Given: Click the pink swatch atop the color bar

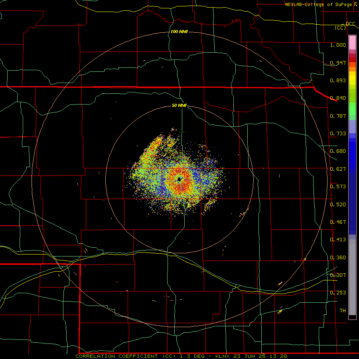Looking at the screenshot, I should tap(352, 42).
